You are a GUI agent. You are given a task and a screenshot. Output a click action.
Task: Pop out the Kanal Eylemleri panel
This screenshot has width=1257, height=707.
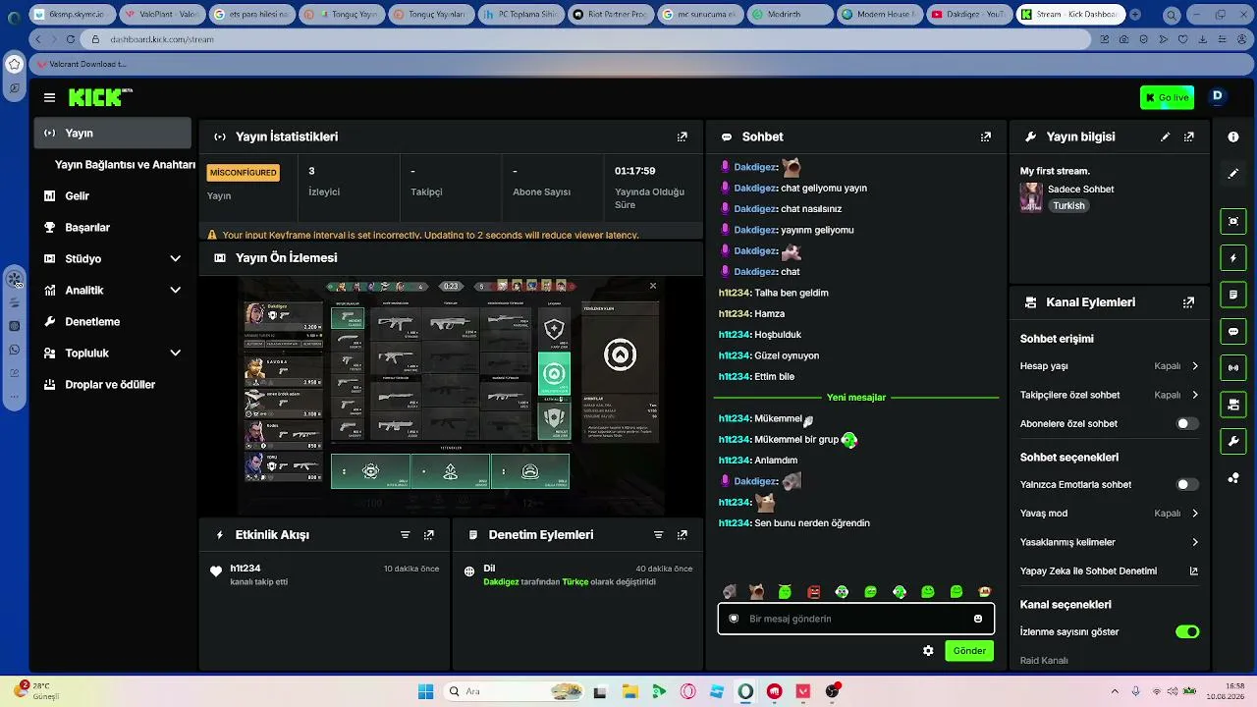[1189, 302]
